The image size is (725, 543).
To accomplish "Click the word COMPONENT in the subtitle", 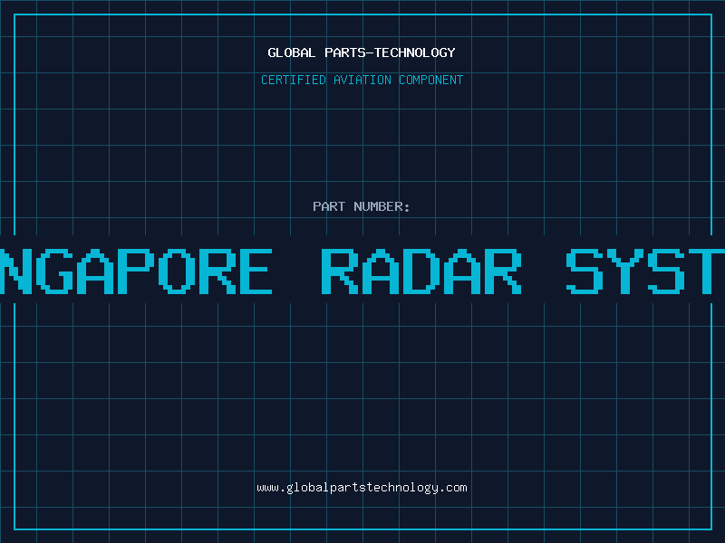I will pos(430,81).
